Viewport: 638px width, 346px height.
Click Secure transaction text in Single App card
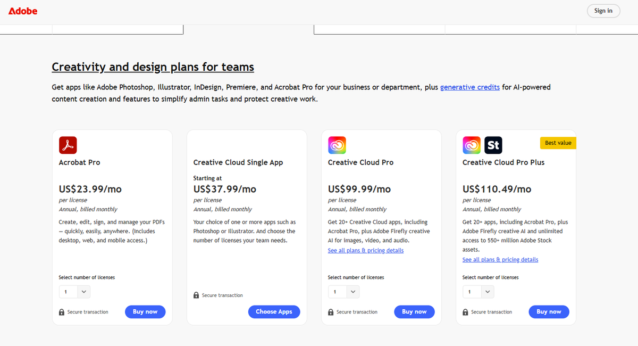tap(222, 295)
